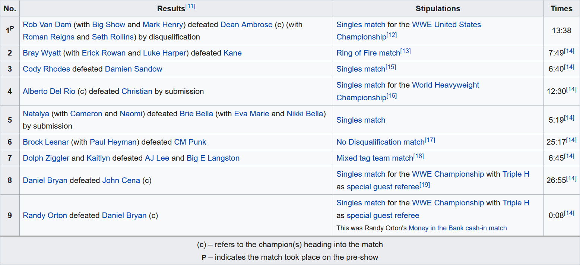Follow the No Disqualification match link
580x265 pixels.
pyautogui.click(x=380, y=142)
